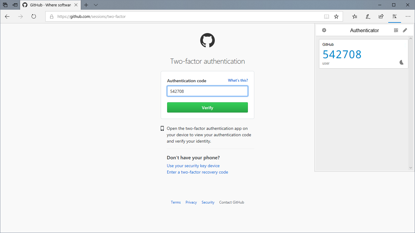Click the phone device icon
The image size is (415, 233).
click(x=162, y=128)
